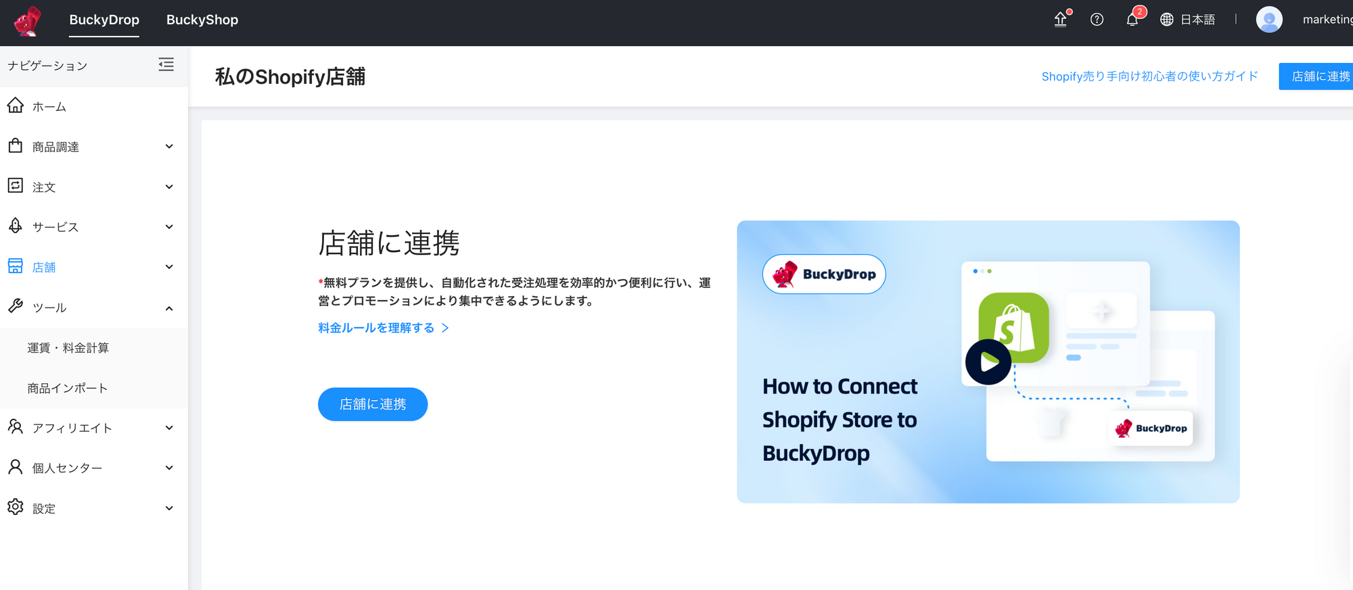Expand the 商品調達 menu chevron

click(169, 146)
